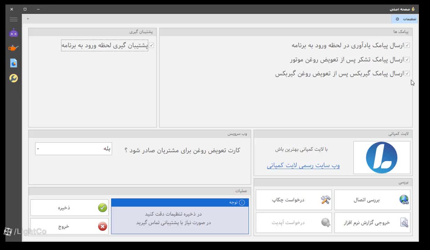Click the notice text در ذخیره تنظیمات دقت کنید
This screenshot has width=430, height=250.
coord(173,214)
